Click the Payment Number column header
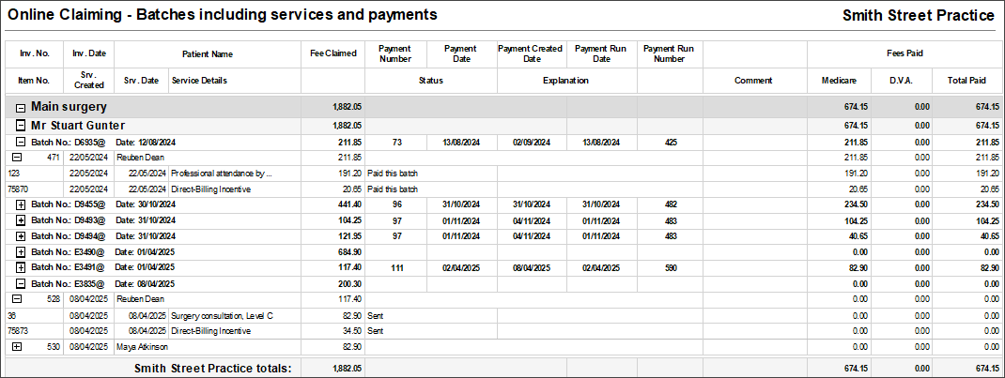The height and width of the screenshot is (378, 1005). [394, 53]
